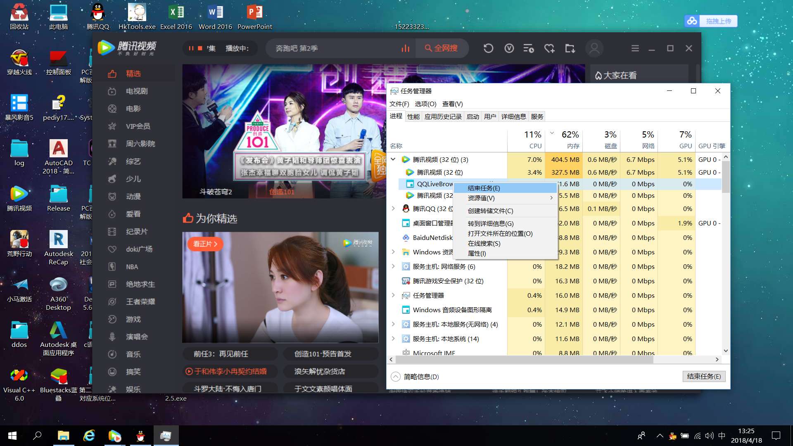Pause playback in the Tencent Video mini player
793x446 pixels.
click(191, 48)
